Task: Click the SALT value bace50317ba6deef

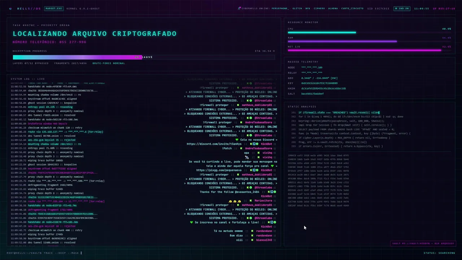Action: [x=312, y=94]
